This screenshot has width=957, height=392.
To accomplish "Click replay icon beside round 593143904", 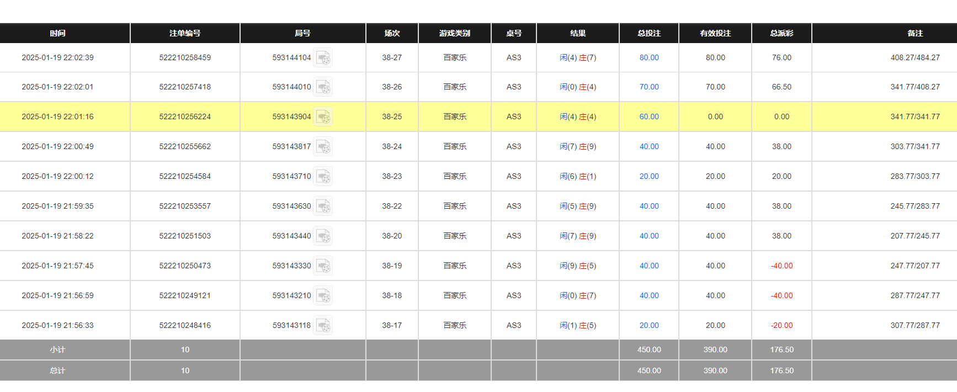I will [323, 117].
